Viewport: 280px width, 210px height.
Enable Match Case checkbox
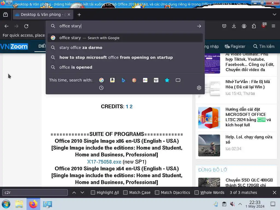pos(125,192)
